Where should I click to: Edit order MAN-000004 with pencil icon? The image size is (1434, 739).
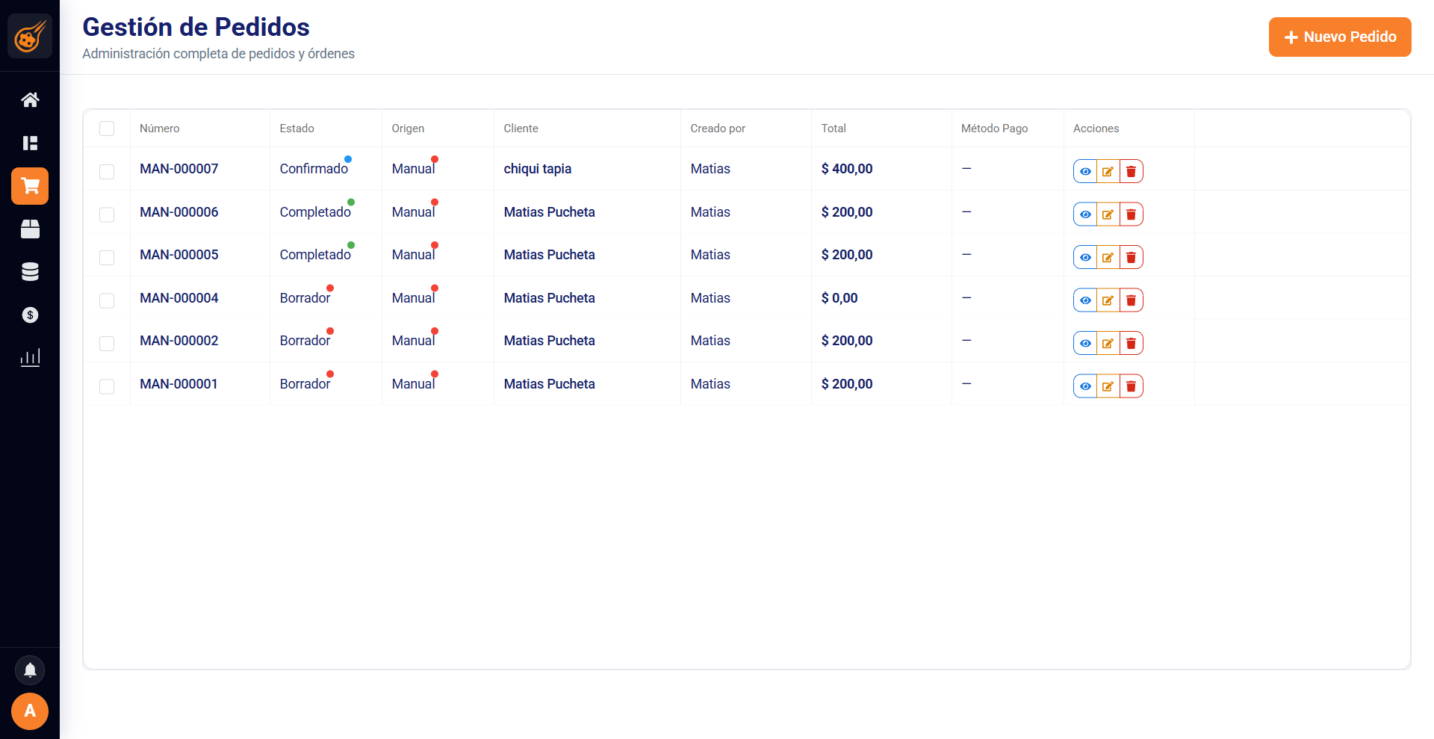click(1108, 300)
